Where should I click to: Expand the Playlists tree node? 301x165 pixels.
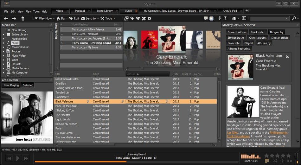pyautogui.click(x=3, y=64)
